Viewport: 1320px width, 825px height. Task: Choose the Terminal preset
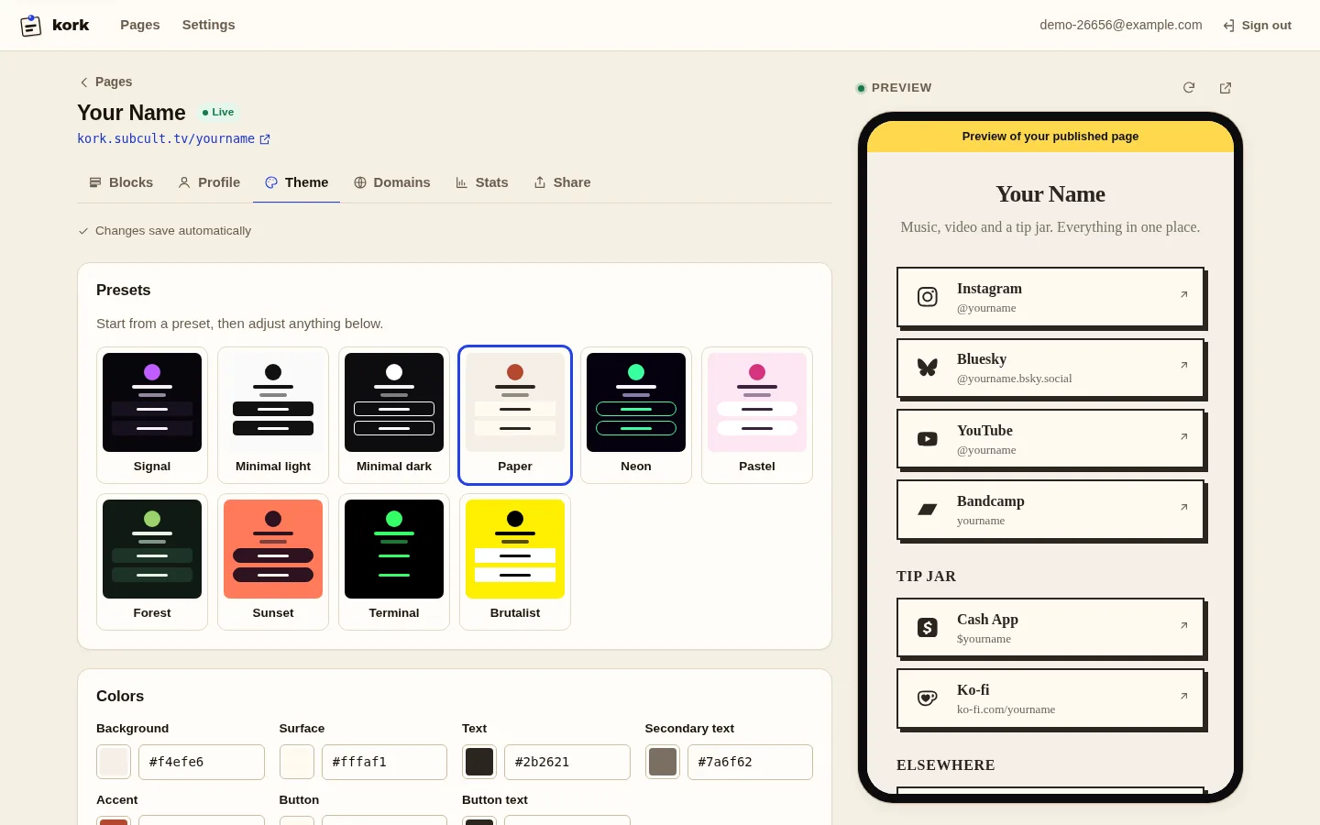(x=394, y=562)
